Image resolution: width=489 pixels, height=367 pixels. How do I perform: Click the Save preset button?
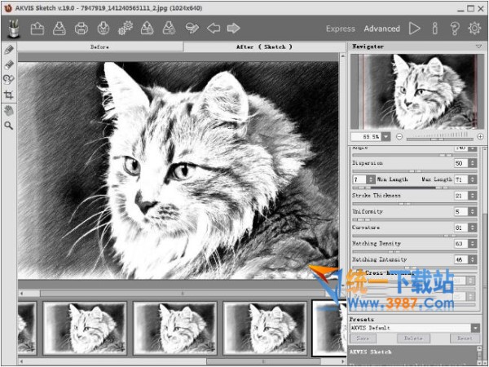pos(363,338)
